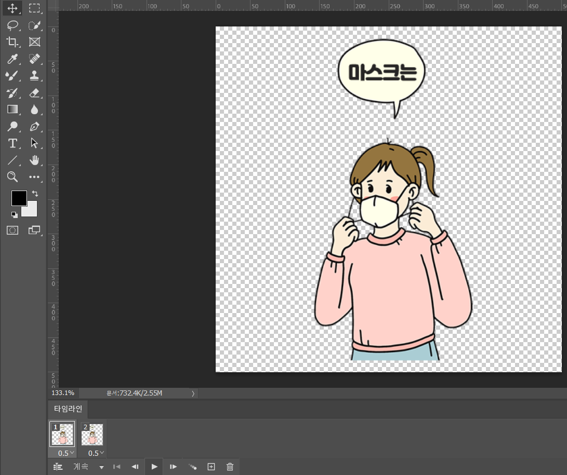Select the Brush tool
The image size is (567, 475).
[x=12, y=75]
